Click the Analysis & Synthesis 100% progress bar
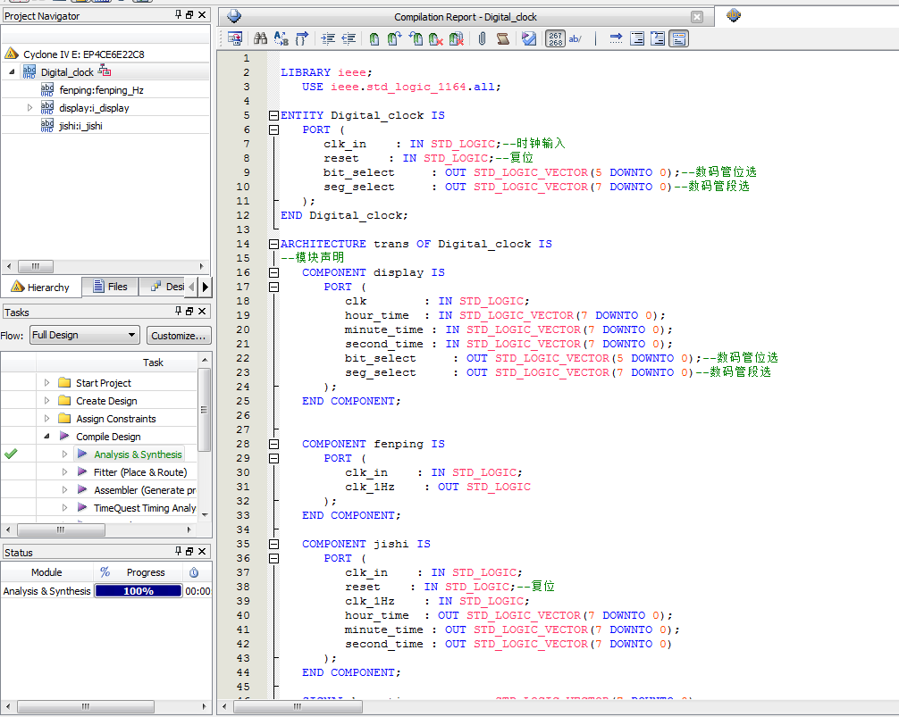 pyautogui.click(x=139, y=590)
